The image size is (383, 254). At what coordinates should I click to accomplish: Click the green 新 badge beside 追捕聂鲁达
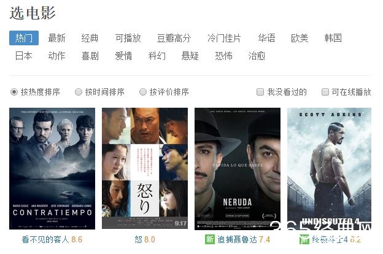[x=210, y=239]
